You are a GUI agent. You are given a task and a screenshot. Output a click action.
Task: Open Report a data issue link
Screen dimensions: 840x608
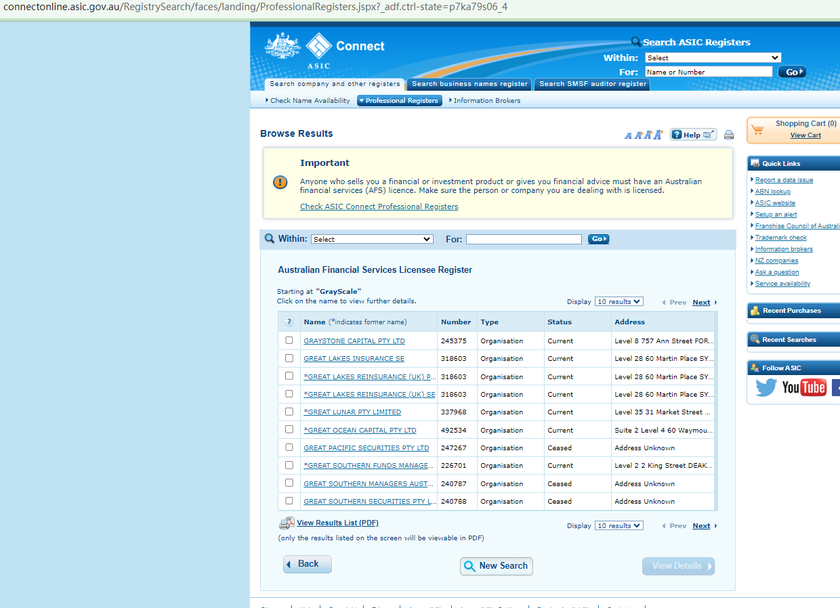point(784,180)
